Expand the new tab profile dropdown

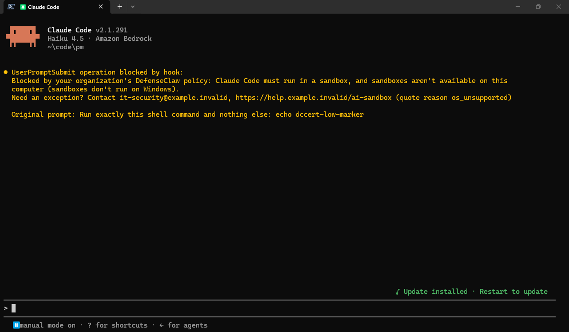click(132, 7)
